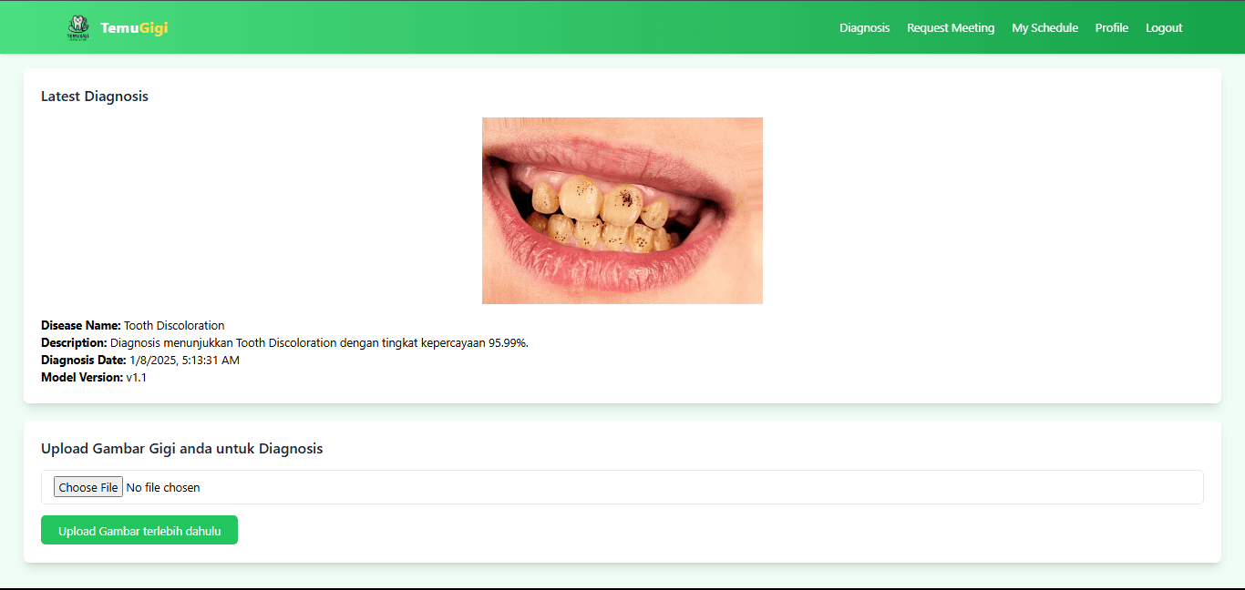The height and width of the screenshot is (590, 1245).
Task: Go to the Request Meeting page
Action: click(950, 28)
